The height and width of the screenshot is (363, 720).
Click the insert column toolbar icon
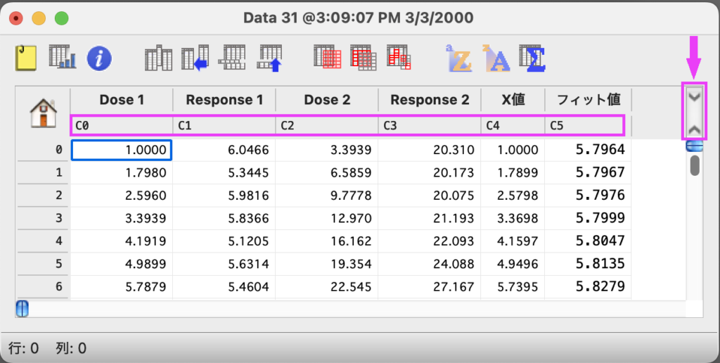[x=158, y=58]
